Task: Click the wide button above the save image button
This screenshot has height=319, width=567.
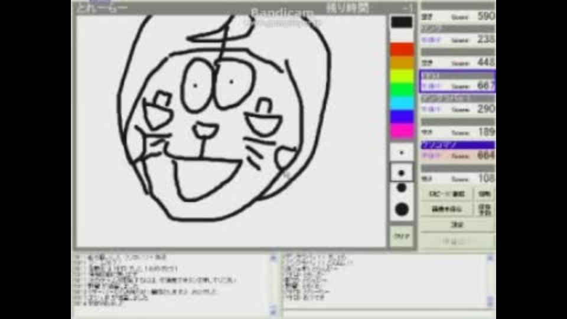Action: pos(447,194)
